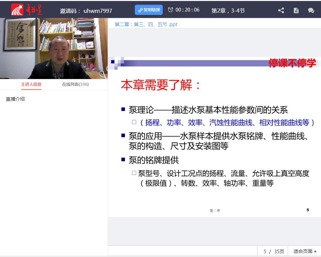The height and width of the screenshot is (257, 321).
Task: Click the Chaoxing logo icon
Action: (17, 10)
